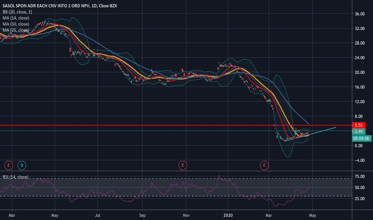Click the teal D dividend marker
This screenshot has height=220, width=373.
(22, 165)
